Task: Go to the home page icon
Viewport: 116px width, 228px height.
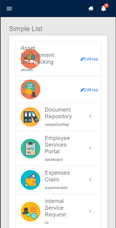Action: click(x=91, y=9)
